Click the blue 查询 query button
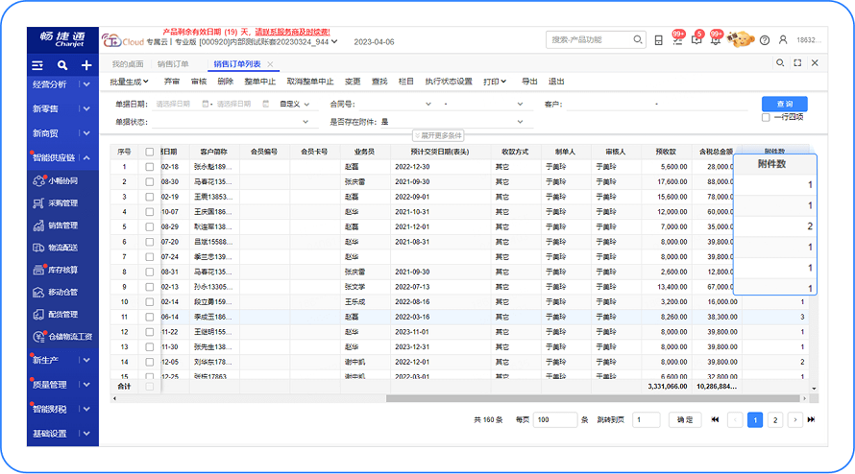This screenshot has width=855, height=474. (784, 104)
